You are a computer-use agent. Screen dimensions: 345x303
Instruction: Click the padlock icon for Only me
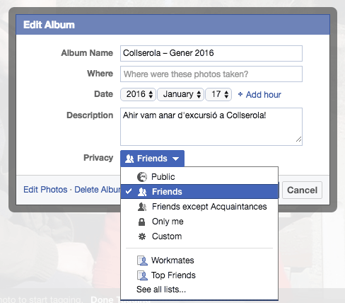141,222
